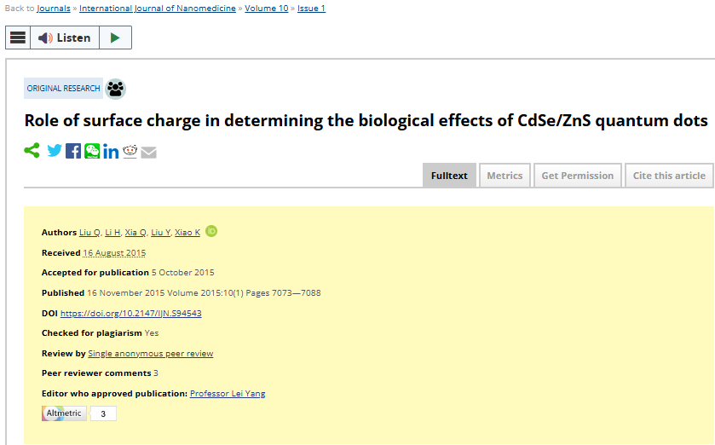Open Single anonymous peer review link
This screenshot has height=445, width=715.
coord(151,353)
